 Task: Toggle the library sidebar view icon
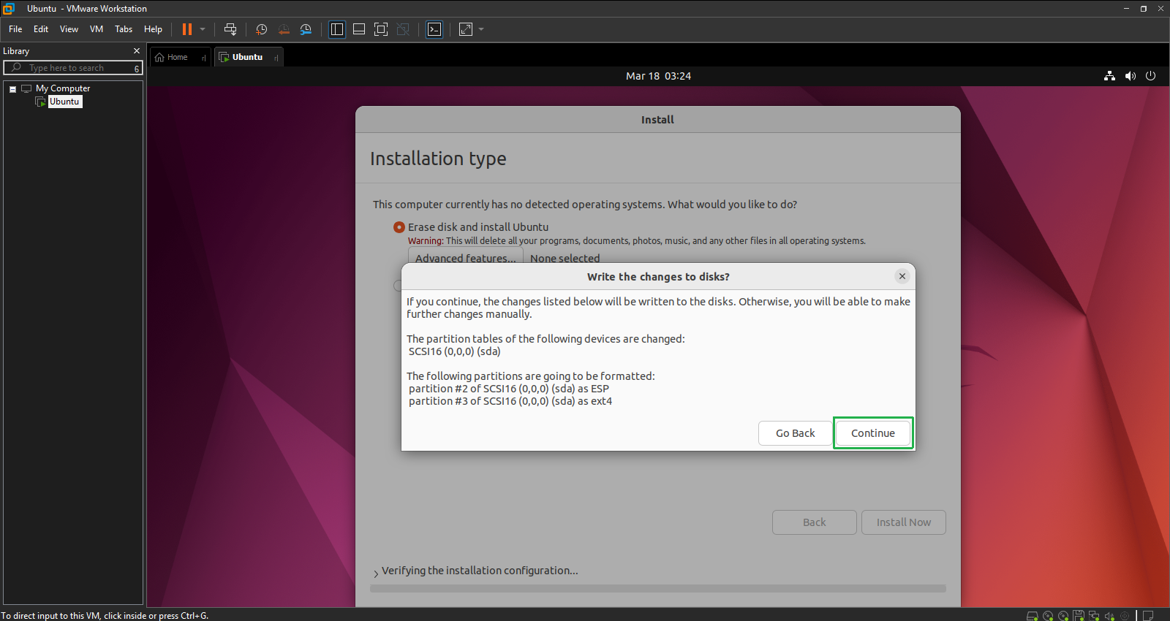(x=337, y=29)
